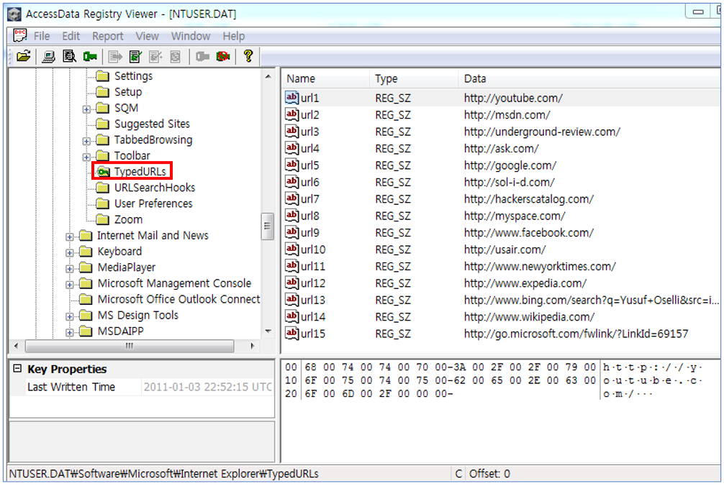Click the AccessData app icon in title bar

(x=14, y=14)
